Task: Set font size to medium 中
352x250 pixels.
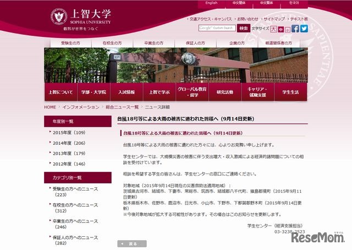Action: point(281,29)
